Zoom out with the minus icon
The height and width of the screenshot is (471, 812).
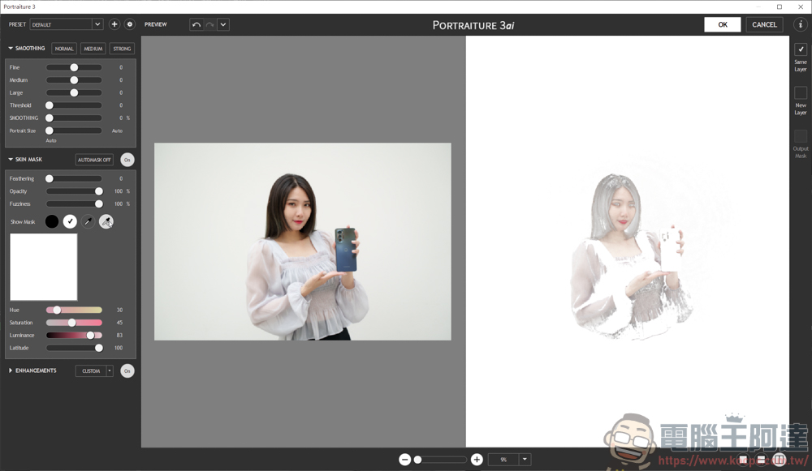coord(404,460)
